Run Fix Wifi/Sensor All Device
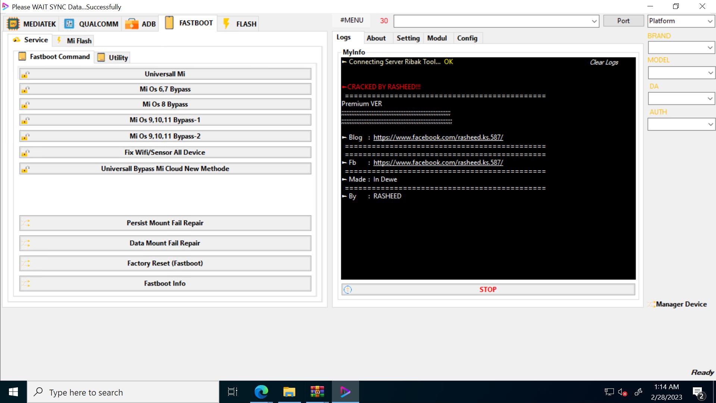Viewport: 716px width, 403px height. coord(165,152)
